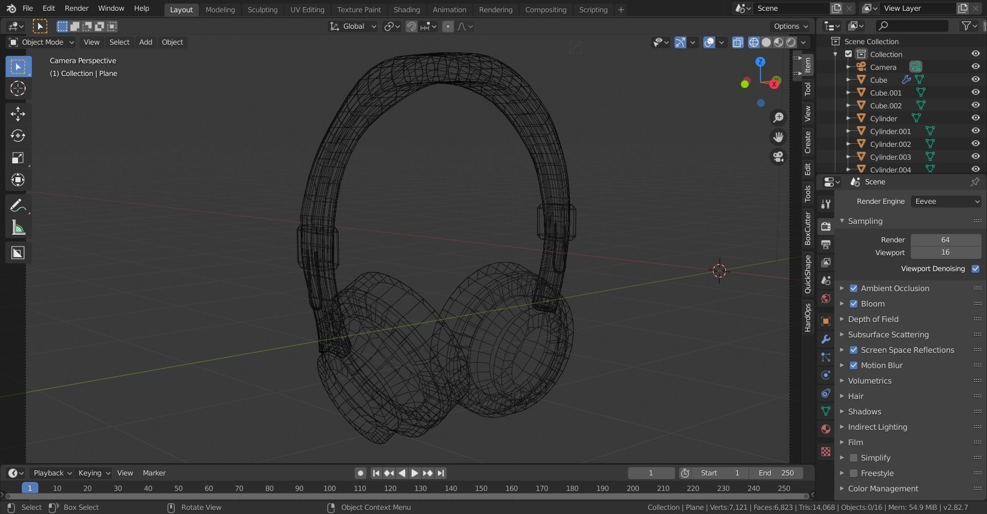987x514 pixels.
Task: Open the Output properties tab icon
Action: (826, 244)
